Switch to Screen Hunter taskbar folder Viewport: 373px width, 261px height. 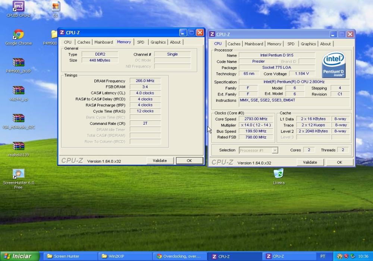pyautogui.click(x=70, y=256)
